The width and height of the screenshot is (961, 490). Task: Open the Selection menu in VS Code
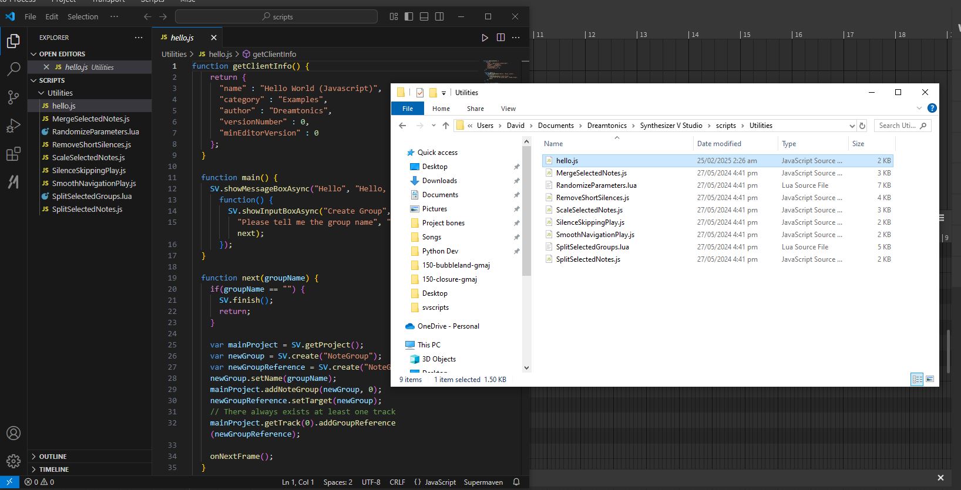click(83, 16)
